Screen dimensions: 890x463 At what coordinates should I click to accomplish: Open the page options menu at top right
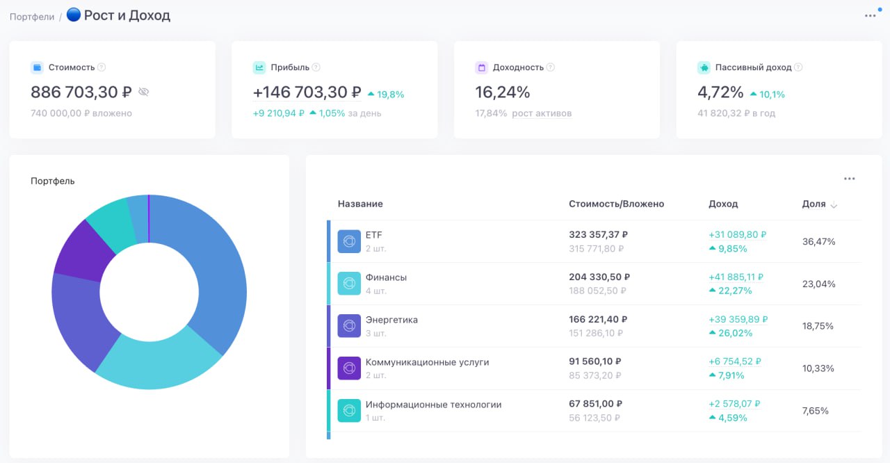pyautogui.click(x=870, y=16)
